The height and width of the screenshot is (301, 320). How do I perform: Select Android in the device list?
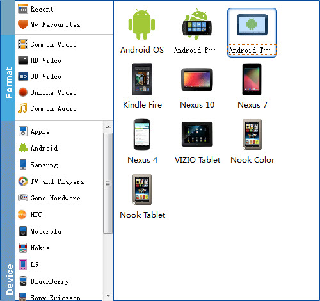[x=60, y=148]
